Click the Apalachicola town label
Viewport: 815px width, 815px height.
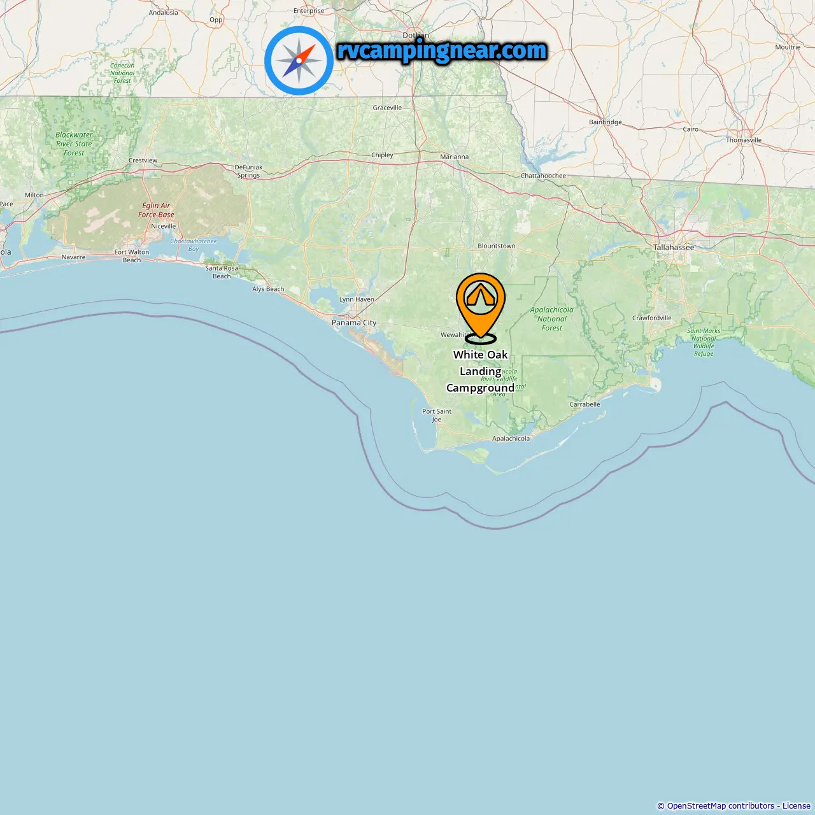[511, 439]
